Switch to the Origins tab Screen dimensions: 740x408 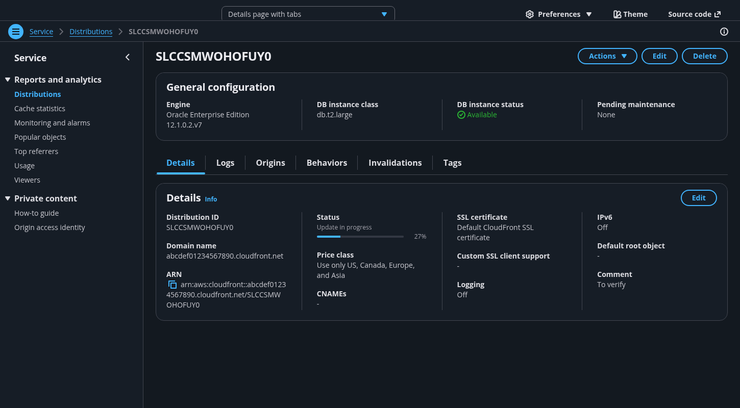coord(270,163)
